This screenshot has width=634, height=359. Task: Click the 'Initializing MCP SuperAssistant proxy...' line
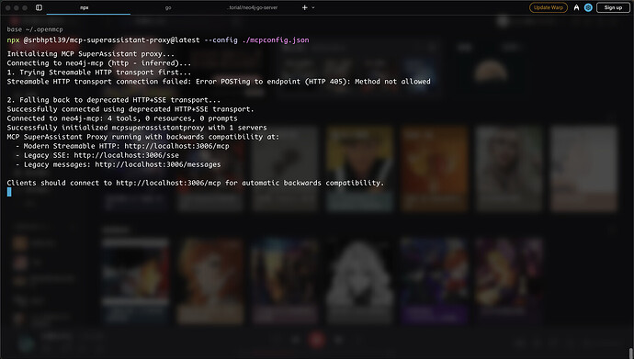click(x=91, y=53)
